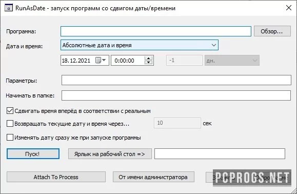Click the relative offset field showing -1
This screenshot has height=194, width=297.
(x=184, y=61)
